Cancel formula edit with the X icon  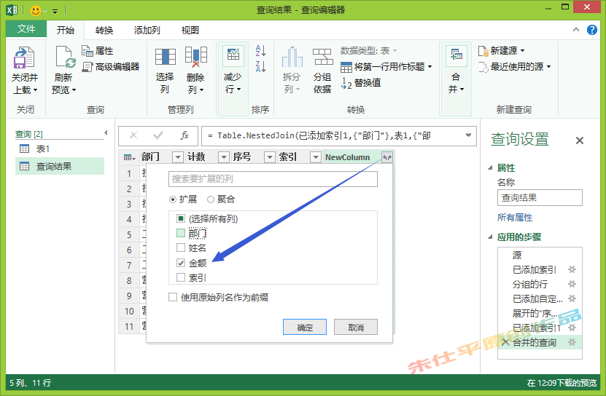click(x=133, y=135)
